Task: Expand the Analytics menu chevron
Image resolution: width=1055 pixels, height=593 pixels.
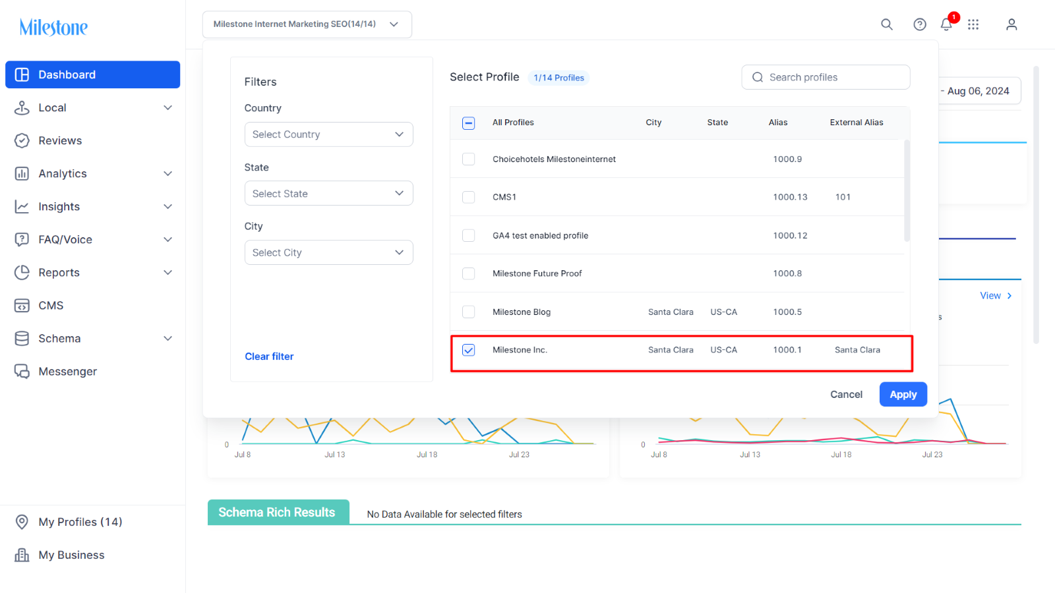Action: [x=168, y=173]
